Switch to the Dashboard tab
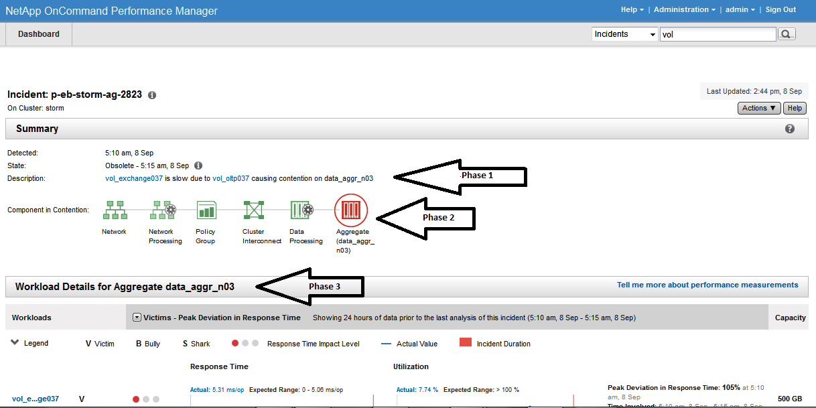Viewport: 816px width, 408px height. (39, 34)
